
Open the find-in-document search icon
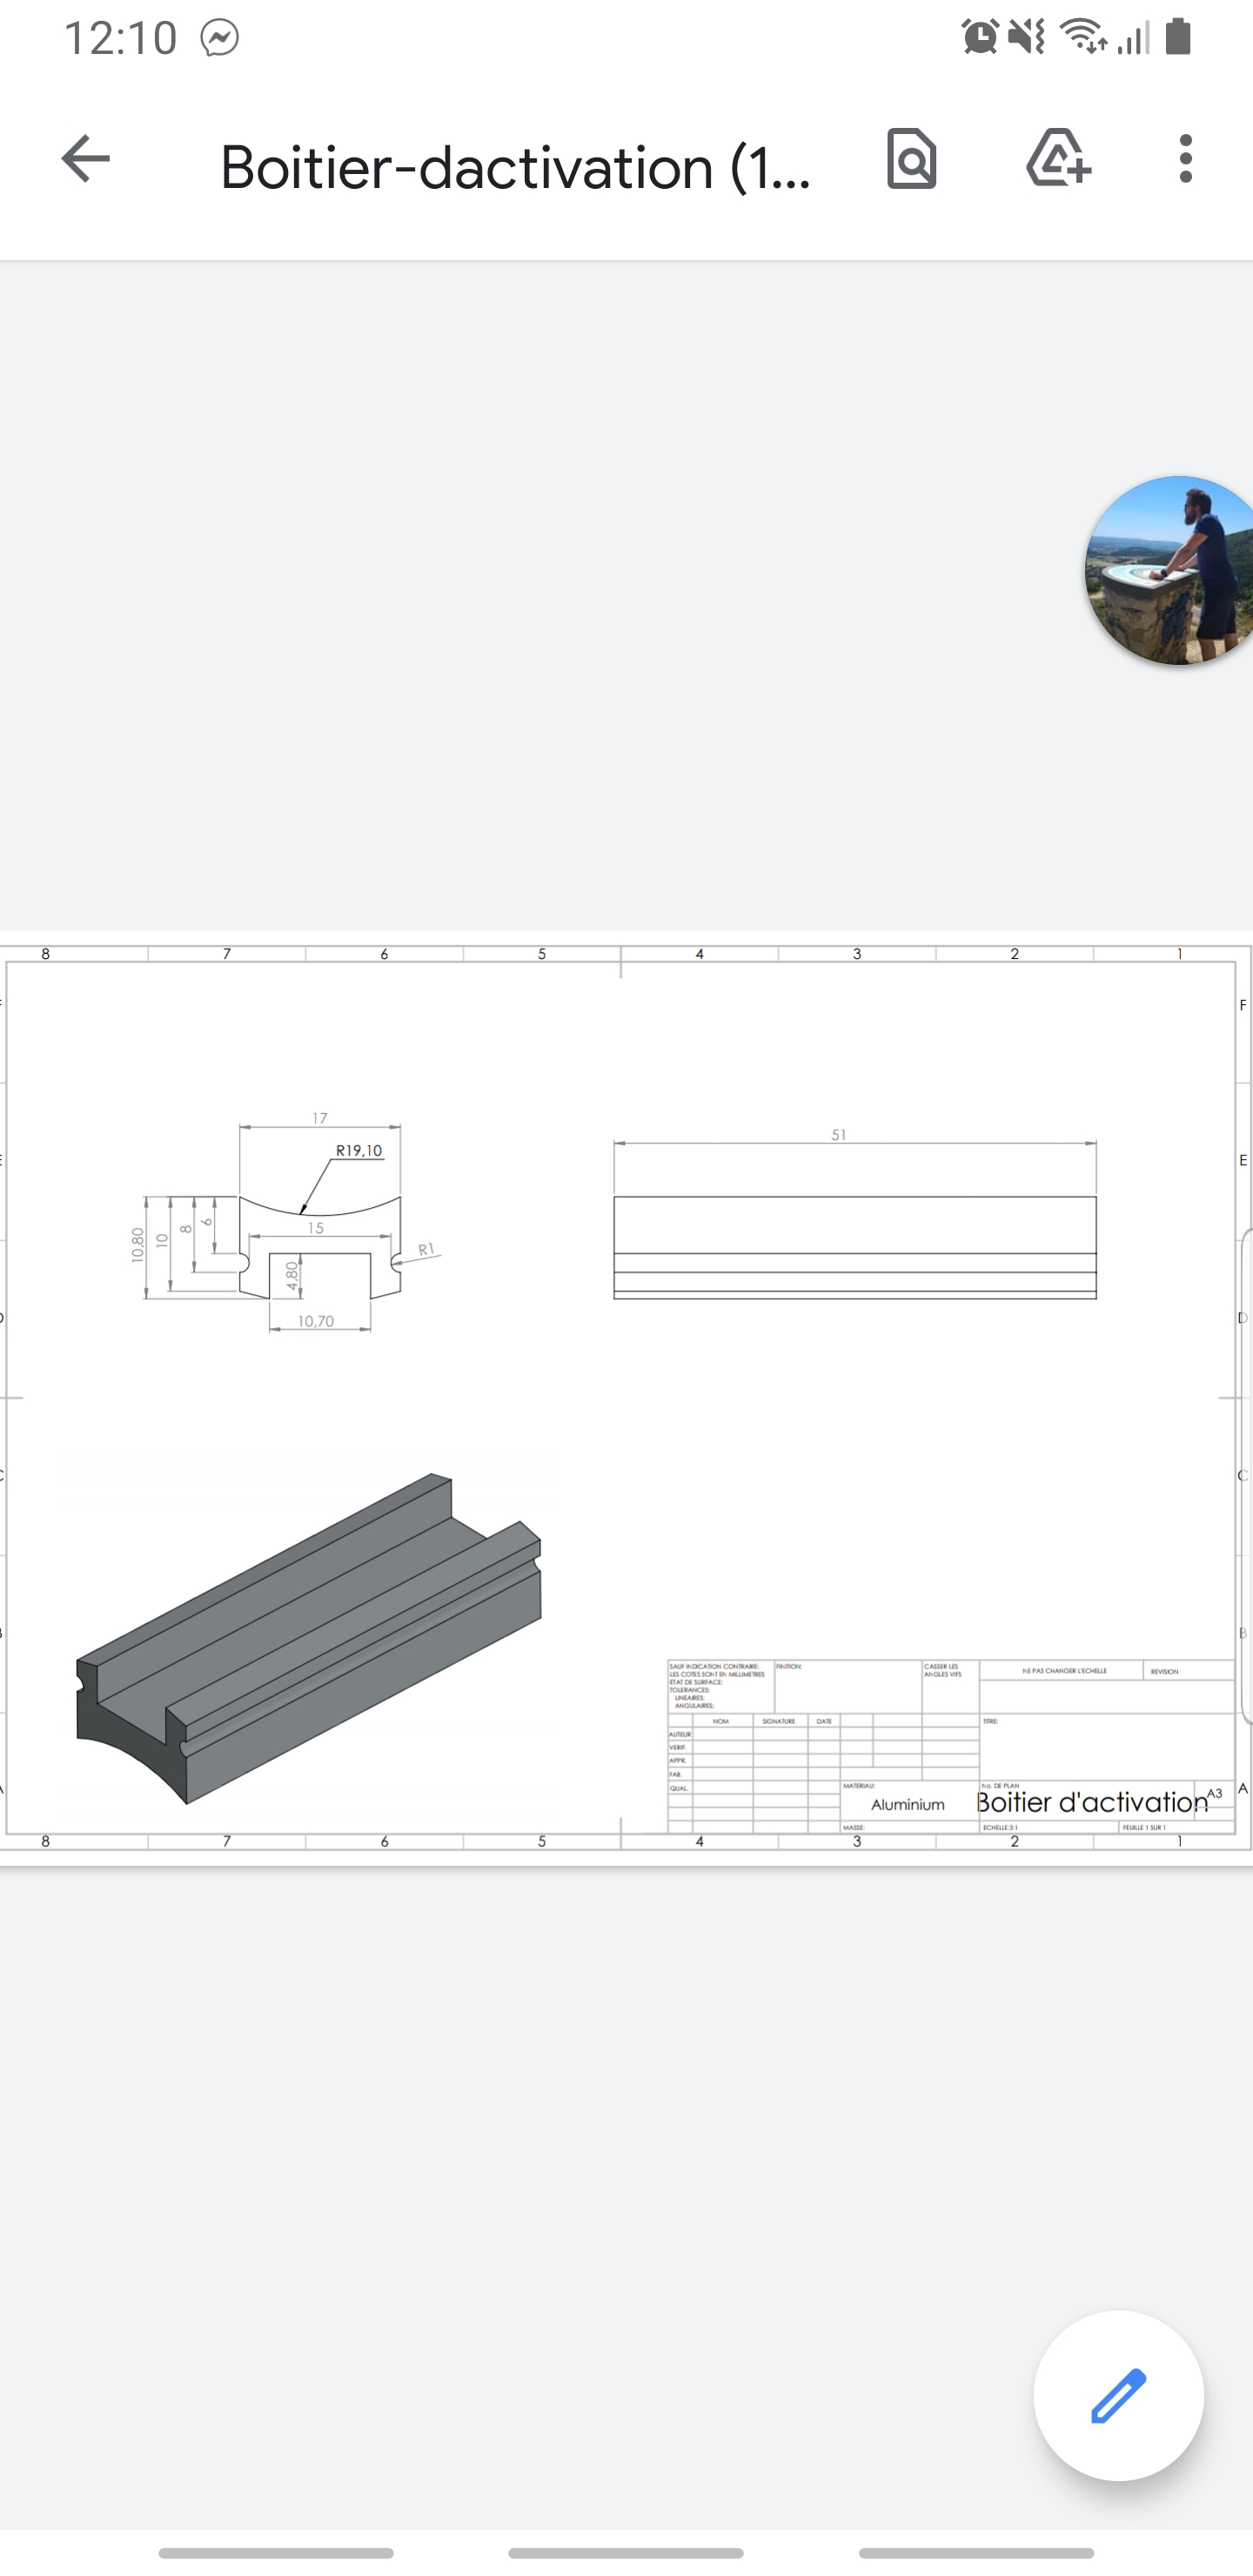coord(911,159)
